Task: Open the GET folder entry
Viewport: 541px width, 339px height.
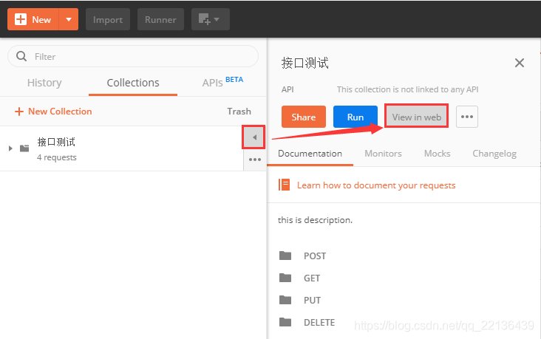Action: click(312, 278)
